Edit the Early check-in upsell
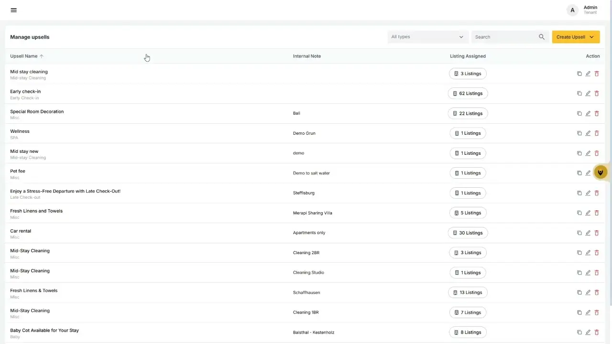612x344 pixels. tap(588, 94)
